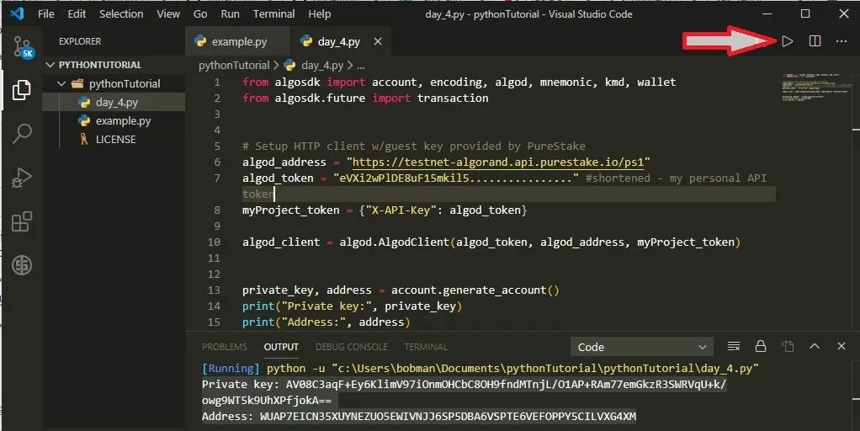Click pythonTutorial in the breadcrumb
Image resolution: width=860 pixels, height=431 pixels.
234,66
